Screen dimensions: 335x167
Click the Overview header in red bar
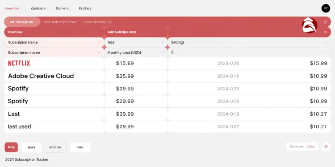pyautogui.click(x=15, y=32)
